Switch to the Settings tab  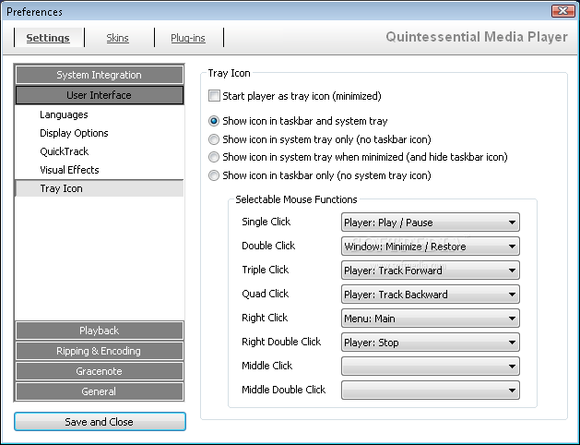48,38
